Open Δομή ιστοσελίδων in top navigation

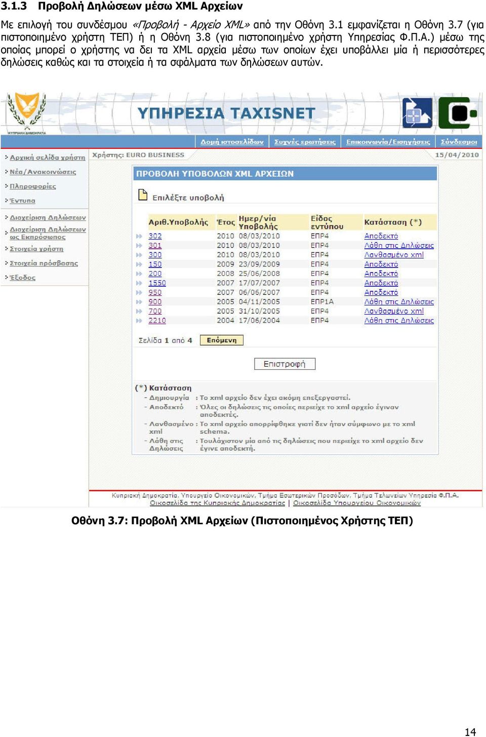[232, 142]
